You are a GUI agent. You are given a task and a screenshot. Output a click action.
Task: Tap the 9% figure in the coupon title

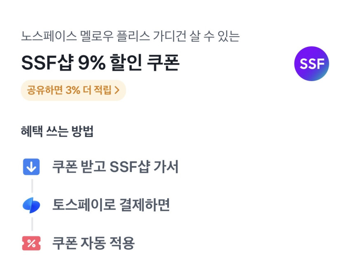pos(92,63)
